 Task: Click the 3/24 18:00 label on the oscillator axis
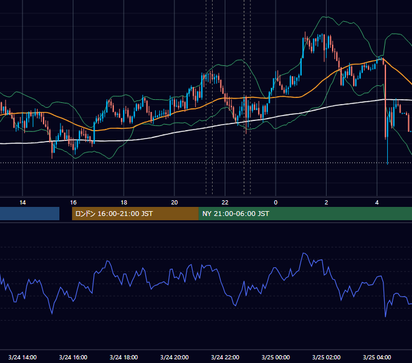tap(124, 357)
